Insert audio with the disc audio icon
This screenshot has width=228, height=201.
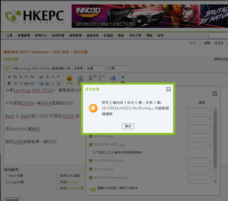[41, 83]
